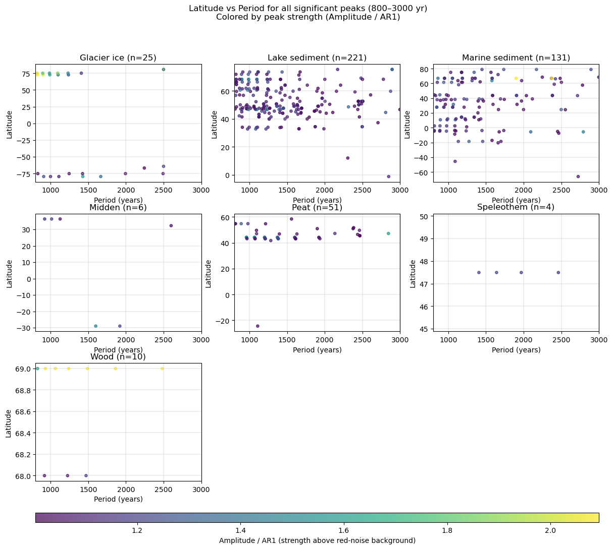Click the Glacier ice (n=25) subplot title
This screenshot has width=613, height=549.
click(118, 58)
